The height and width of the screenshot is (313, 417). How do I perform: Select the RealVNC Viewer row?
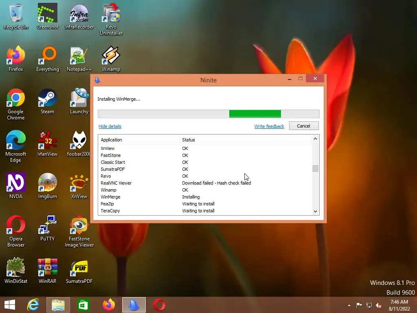[x=205, y=183]
